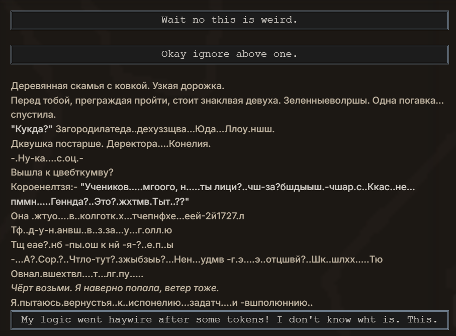Click the line starting "Я.пытаюсь.вернустья"
Viewport: 456px width, 336px height.
(161, 303)
